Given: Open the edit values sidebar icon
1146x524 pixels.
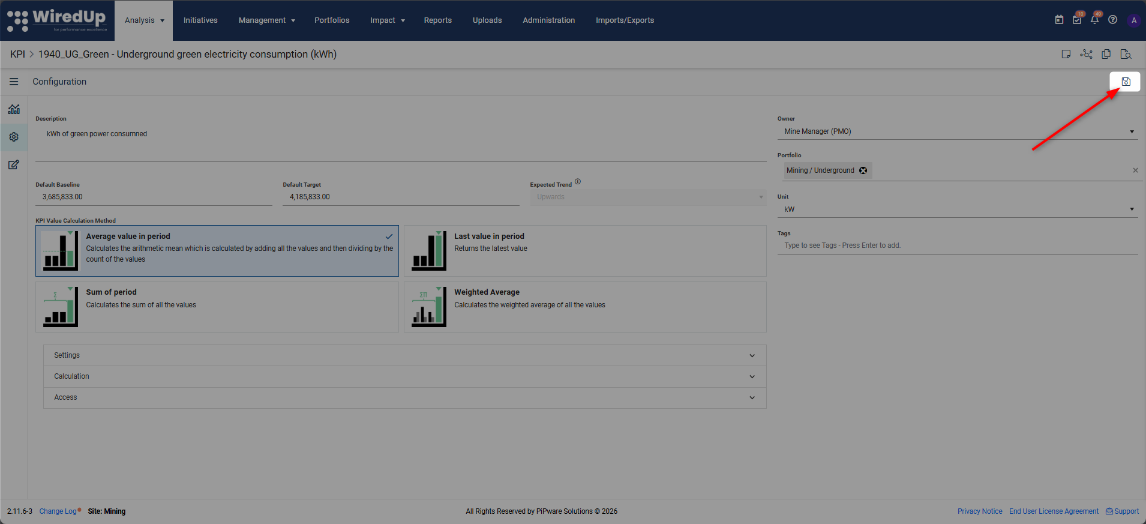Looking at the screenshot, I should [14, 164].
